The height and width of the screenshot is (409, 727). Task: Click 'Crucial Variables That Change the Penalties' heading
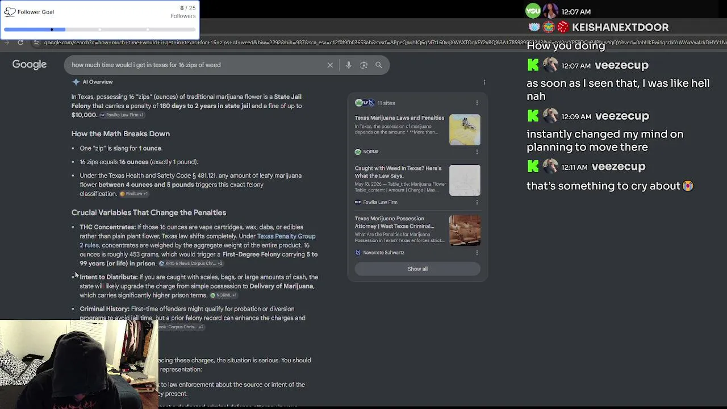tap(149, 212)
